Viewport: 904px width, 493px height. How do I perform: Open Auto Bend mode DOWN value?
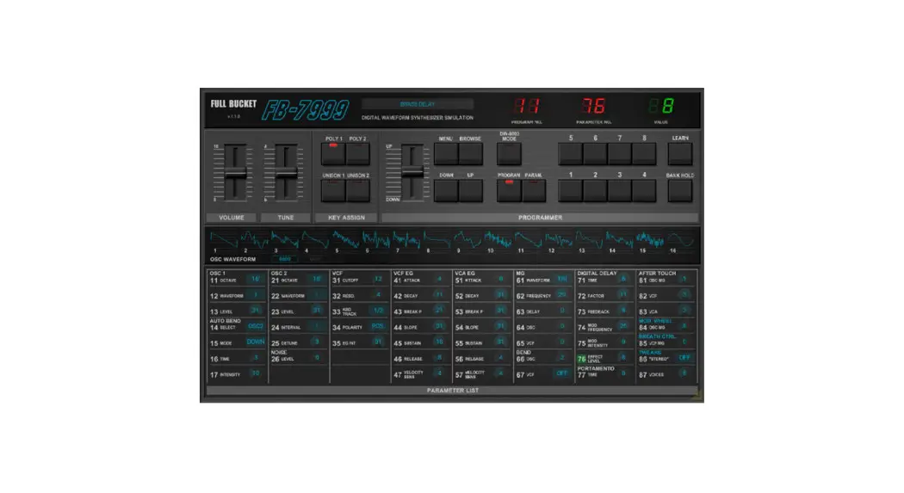[255, 342]
